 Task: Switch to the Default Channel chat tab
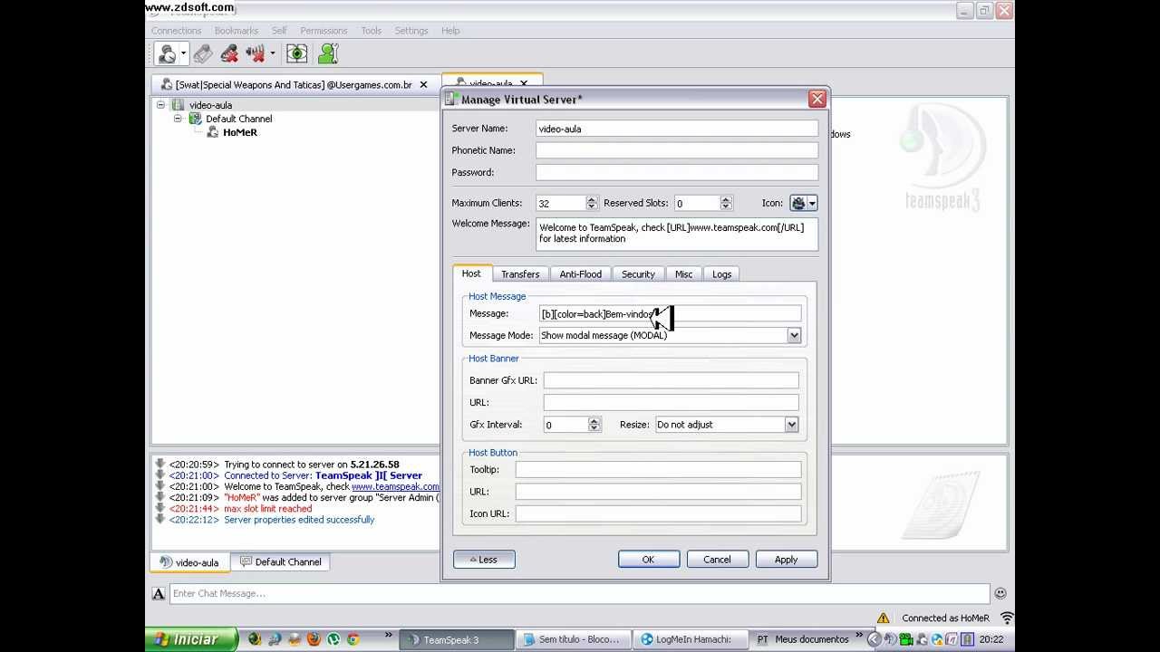point(280,562)
